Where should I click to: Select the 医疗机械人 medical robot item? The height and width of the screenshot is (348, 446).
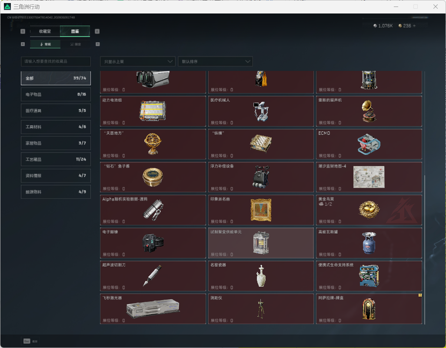[x=261, y=111]
